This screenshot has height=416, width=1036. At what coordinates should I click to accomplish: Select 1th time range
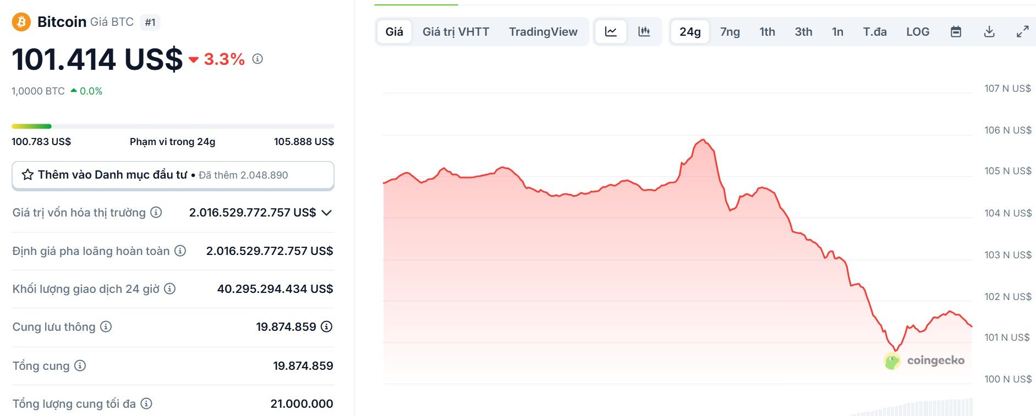click(x=768, y=31)
